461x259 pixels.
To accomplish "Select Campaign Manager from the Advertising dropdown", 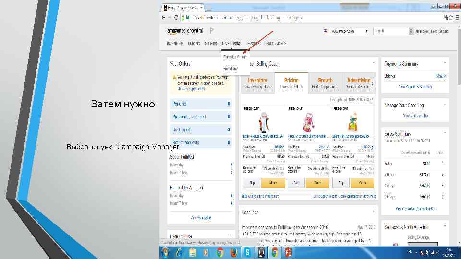I will pyautogui.click(x=235, y=57).
